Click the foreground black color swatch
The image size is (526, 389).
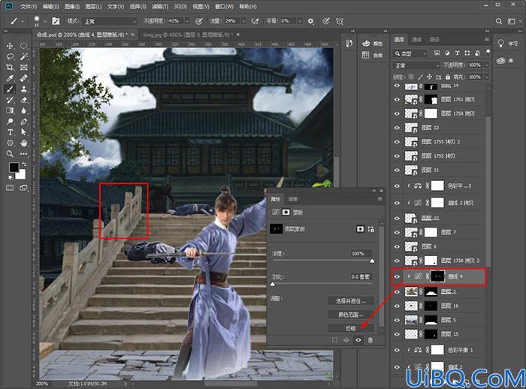point(14,167)
